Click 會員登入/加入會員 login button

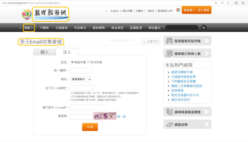click(x=197, y=10)
